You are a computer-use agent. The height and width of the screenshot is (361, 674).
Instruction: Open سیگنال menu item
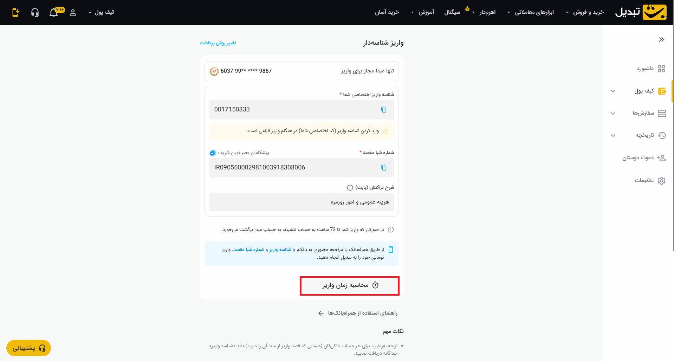click(452, 12)
